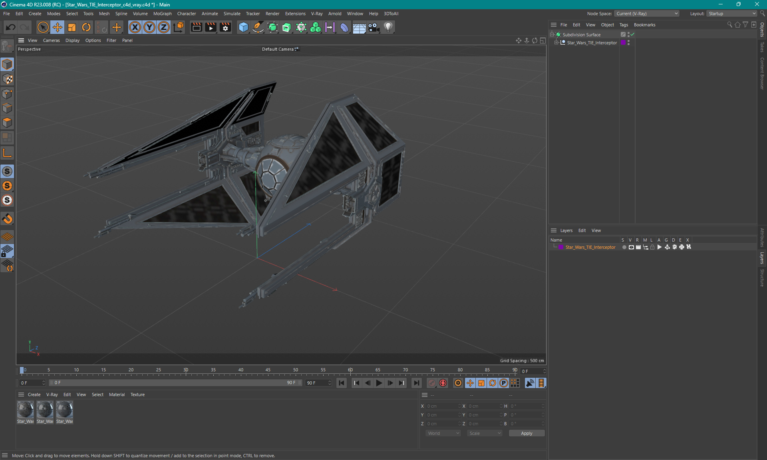Screen dimensions: 767x460
Task: Toggle Z axis lock
Action: (x=164, y=27)
